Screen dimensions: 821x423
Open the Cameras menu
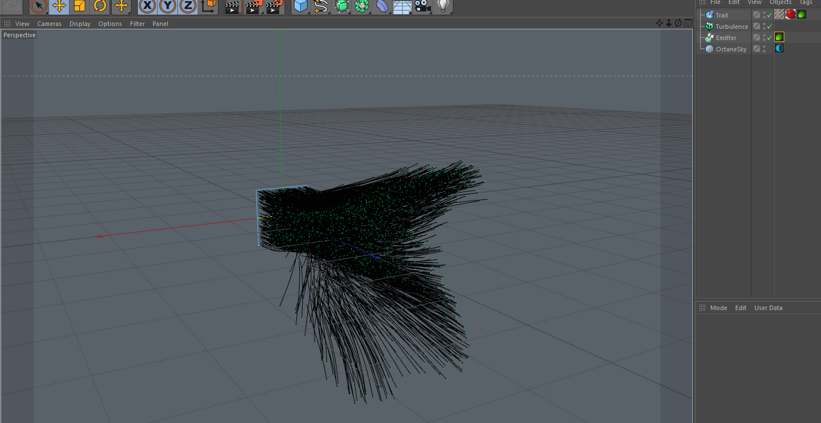click(x=49, y=24)
